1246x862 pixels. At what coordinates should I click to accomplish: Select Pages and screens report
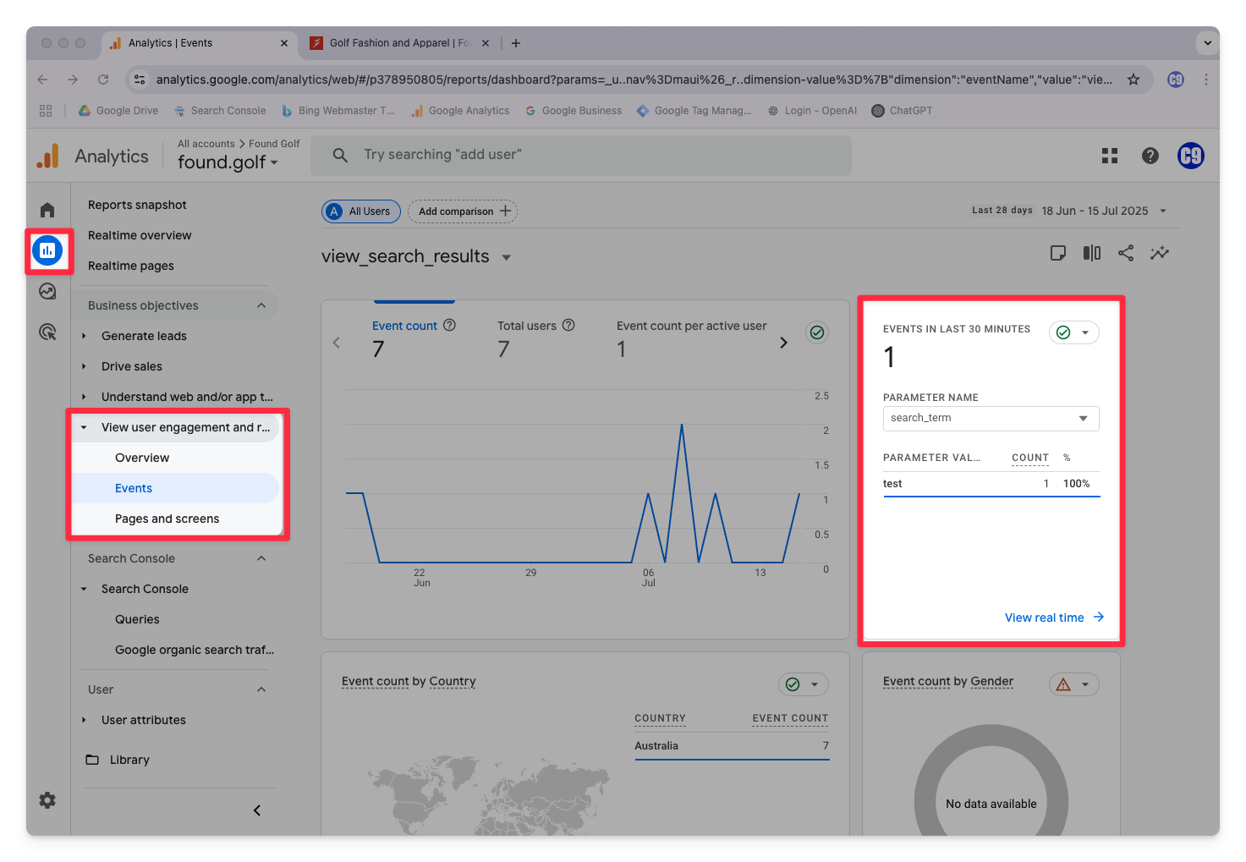click(167, 519)
